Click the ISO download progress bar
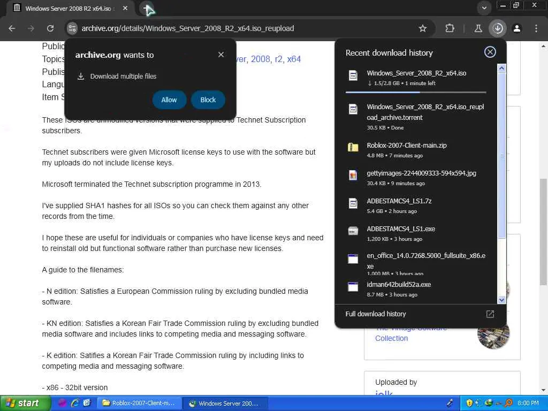 pyautogui.click(x=416, y=92)
